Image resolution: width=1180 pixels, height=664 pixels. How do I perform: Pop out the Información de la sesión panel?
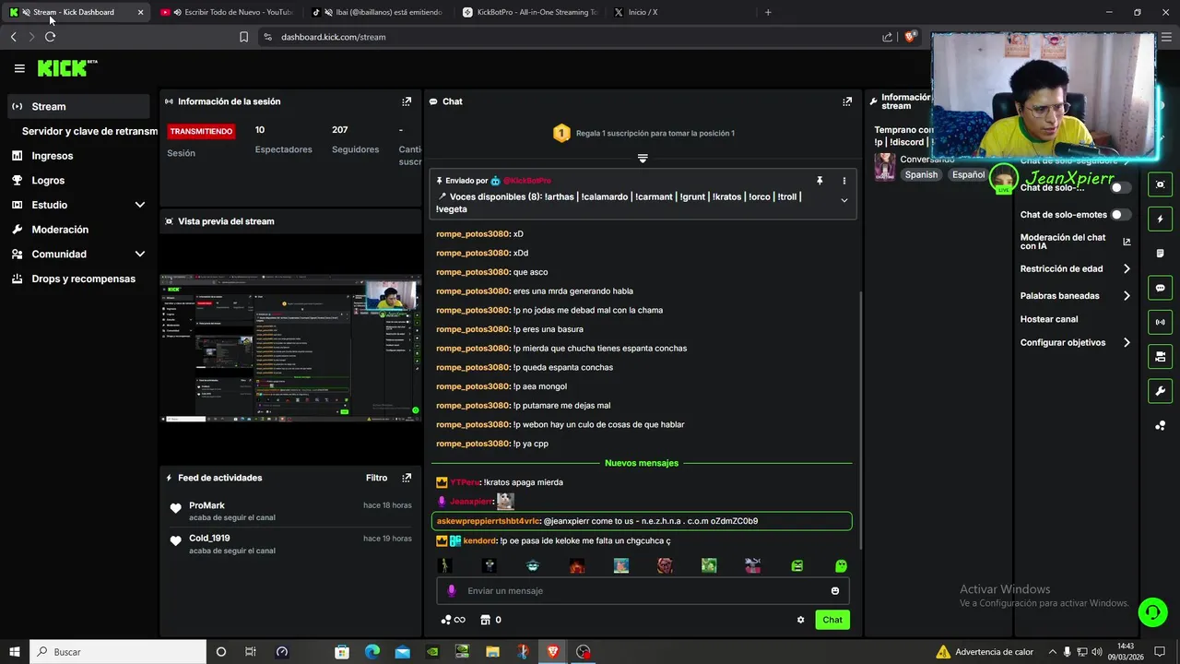[x=407, y=101]
